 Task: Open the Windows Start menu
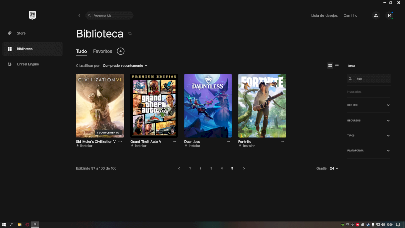[4, 225]
